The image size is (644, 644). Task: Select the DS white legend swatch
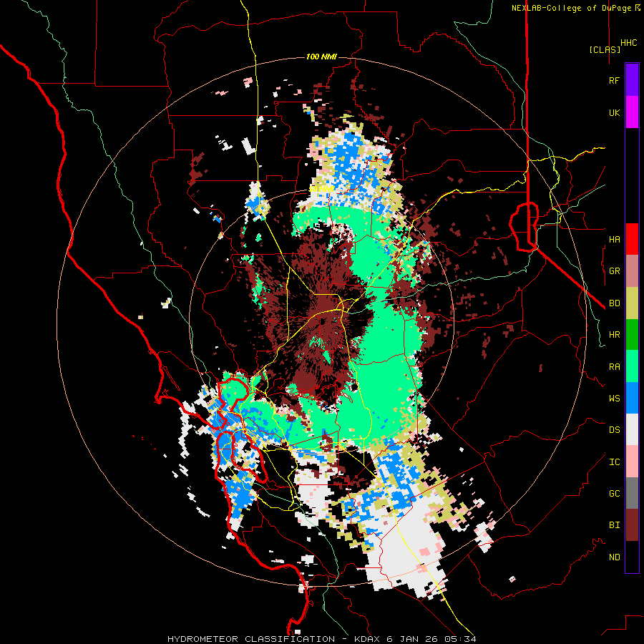[x=632, y=429]
